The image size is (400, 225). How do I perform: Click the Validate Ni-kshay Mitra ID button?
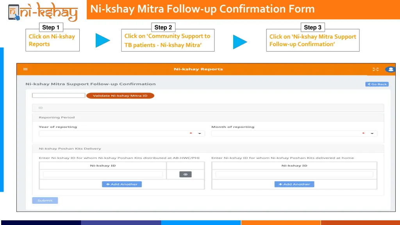tap(120, 95)
